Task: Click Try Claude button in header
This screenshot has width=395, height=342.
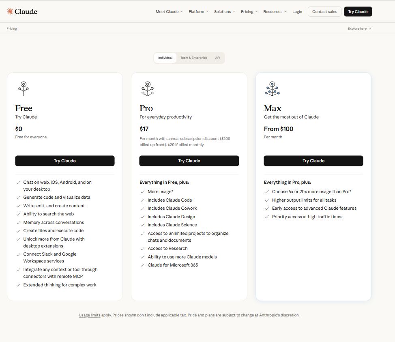Action: tap(358, 12)
